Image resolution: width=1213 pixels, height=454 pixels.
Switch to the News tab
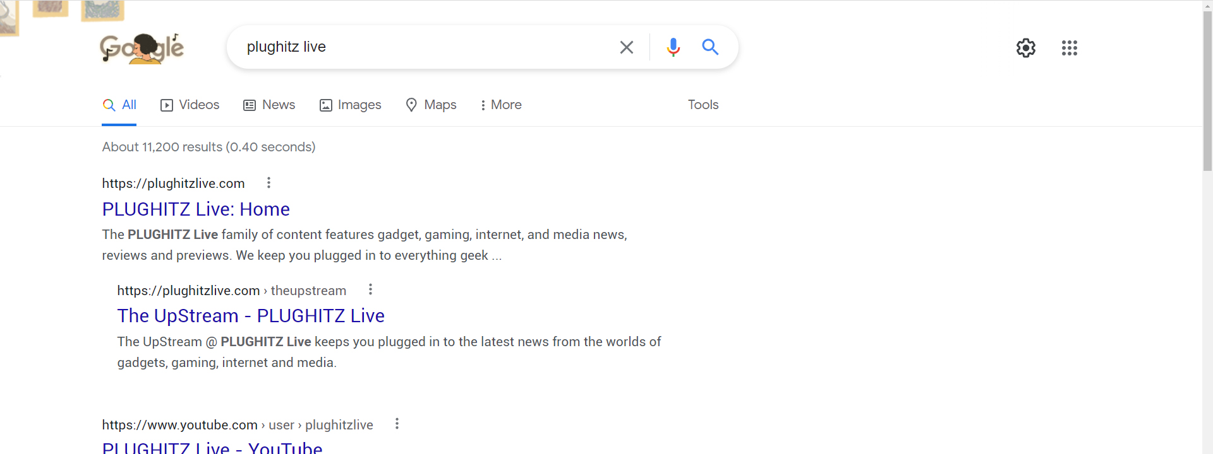click(x=269, y=105)
